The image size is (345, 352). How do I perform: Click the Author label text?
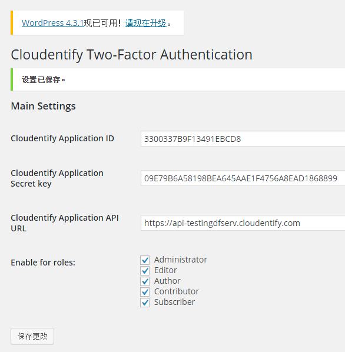167,281
